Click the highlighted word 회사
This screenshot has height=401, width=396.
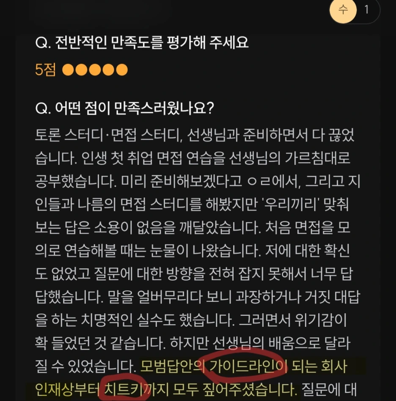(x=335, y=366)
